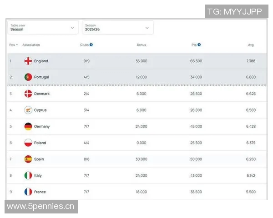
Task: Click the Italy flag icon
Action: coord(28,175)
